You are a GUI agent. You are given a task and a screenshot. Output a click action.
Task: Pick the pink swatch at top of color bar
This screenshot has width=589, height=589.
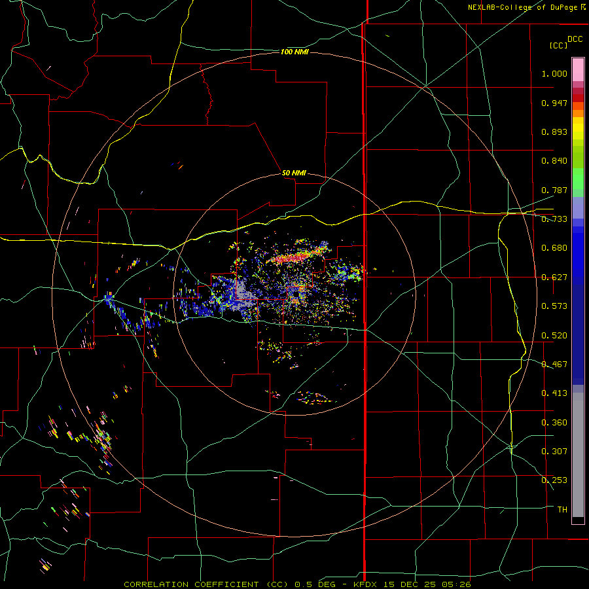pyautogui.click(x=578, y=69)
